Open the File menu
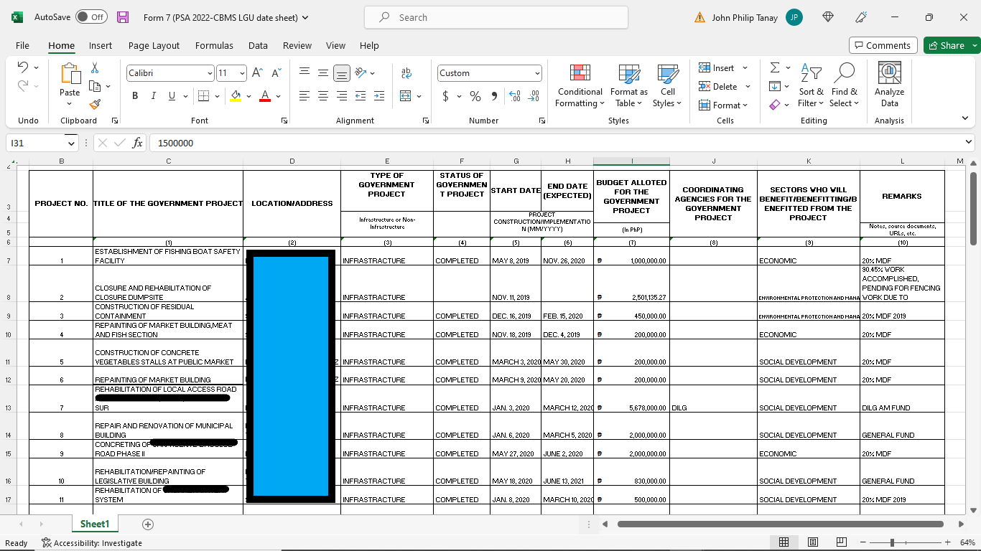 pyautogui.click(x=22, y=45)
